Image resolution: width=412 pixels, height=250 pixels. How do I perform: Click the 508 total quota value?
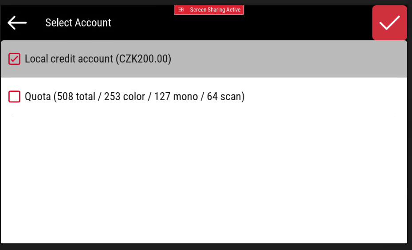[76, 96]
